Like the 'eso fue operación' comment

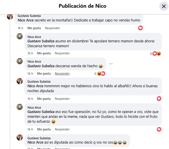44,129
